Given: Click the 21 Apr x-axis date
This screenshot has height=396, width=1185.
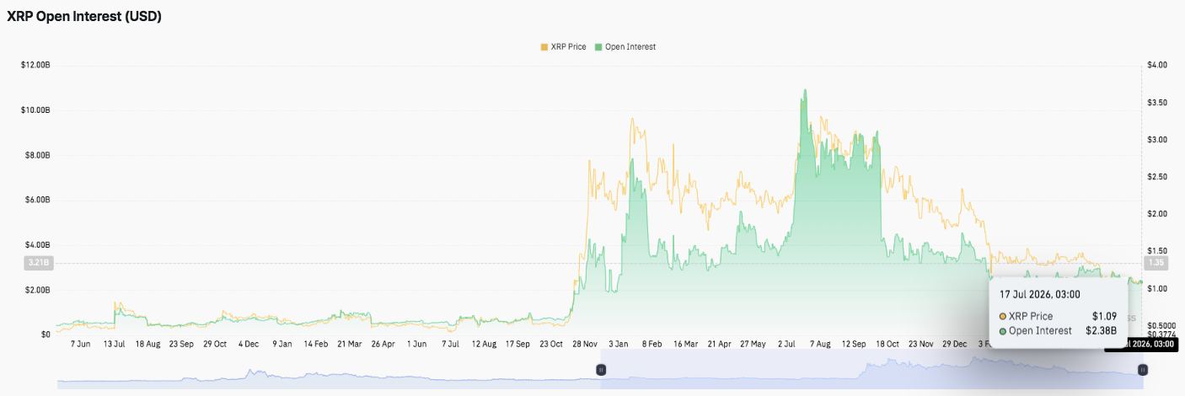Looking at the screenshot, I should tap(719, 344).
